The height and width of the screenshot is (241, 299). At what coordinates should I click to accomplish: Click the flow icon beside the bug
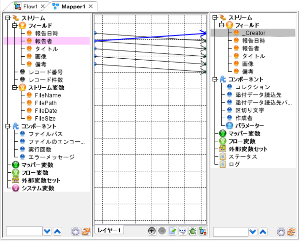203,230
